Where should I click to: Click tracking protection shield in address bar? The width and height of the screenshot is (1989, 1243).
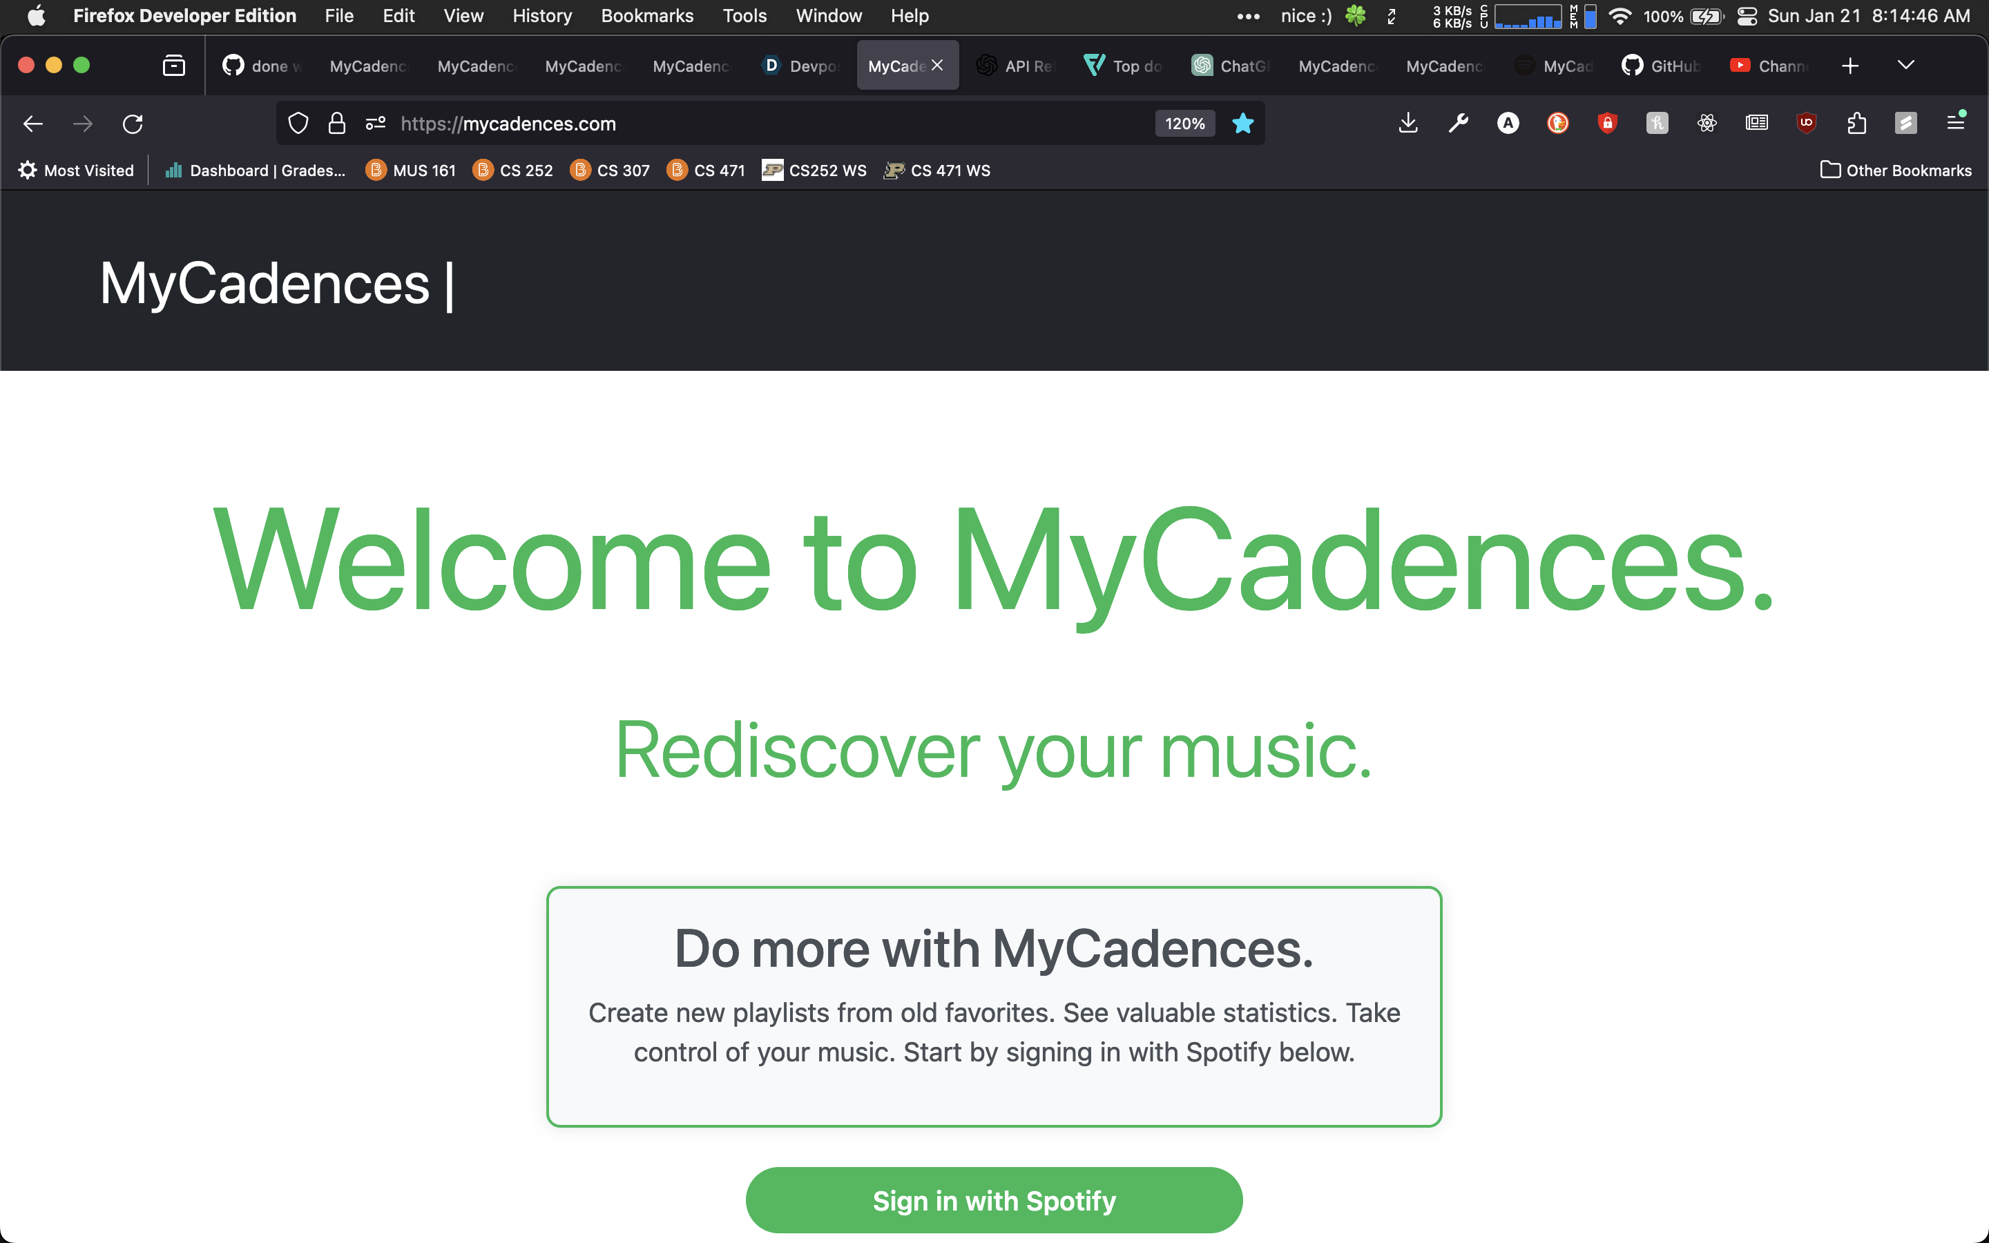pyautogui.click(x=298, y=124)
